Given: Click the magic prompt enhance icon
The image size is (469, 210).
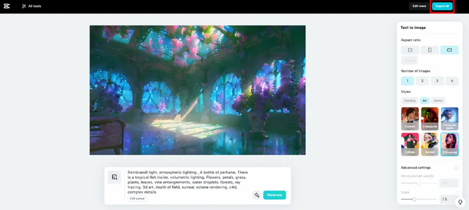Looking at the screenshot, I should click(x=257, y=195).
